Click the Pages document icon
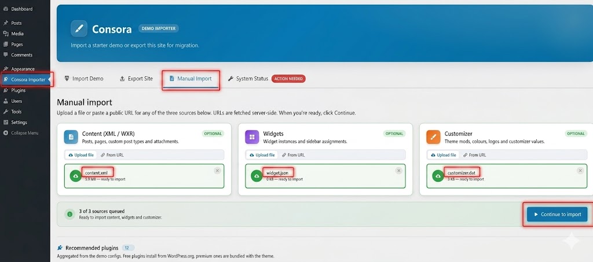This screenshot has height=262, width=593. [6, 44]
